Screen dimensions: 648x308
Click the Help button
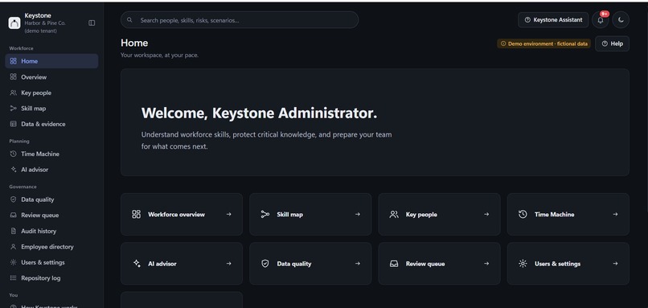[612, 43]
